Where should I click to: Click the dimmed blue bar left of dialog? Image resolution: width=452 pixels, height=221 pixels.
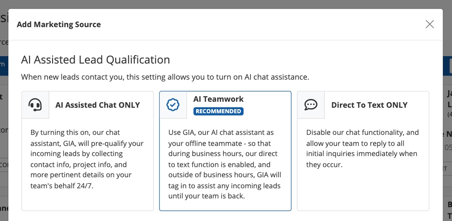click(x=4, y=66)
